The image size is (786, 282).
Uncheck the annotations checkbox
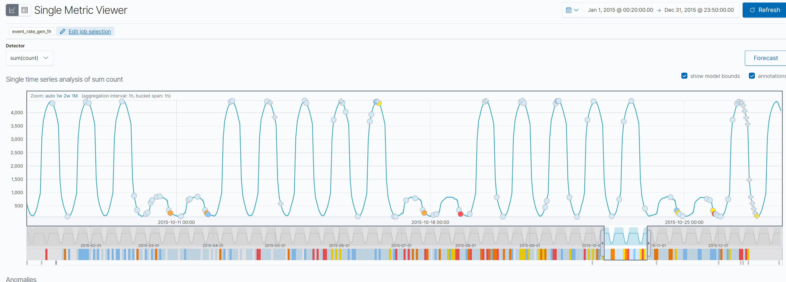(752, 76)
